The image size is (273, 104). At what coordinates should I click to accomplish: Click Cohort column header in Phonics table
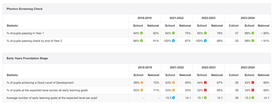click(x=234, y=26)
